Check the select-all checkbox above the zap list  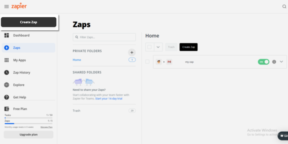click(x=150, y=47)
